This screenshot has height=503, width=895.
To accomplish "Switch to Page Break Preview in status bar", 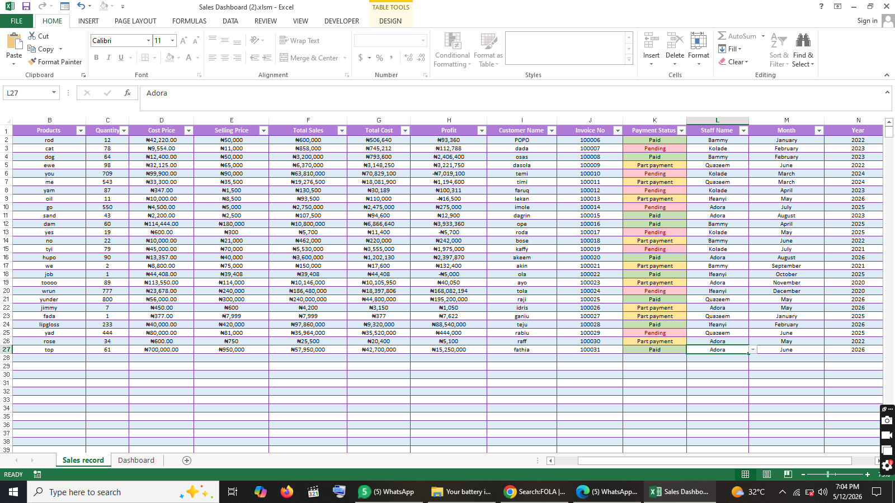I will pyautogui.click(x=788, y=474).
